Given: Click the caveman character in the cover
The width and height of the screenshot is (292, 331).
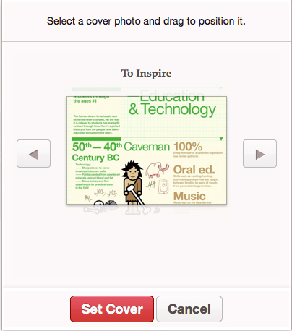Looking at the screenshot, I should [133, 182].
